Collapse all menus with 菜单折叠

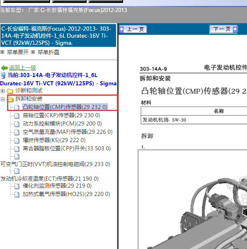coord(48,52)
